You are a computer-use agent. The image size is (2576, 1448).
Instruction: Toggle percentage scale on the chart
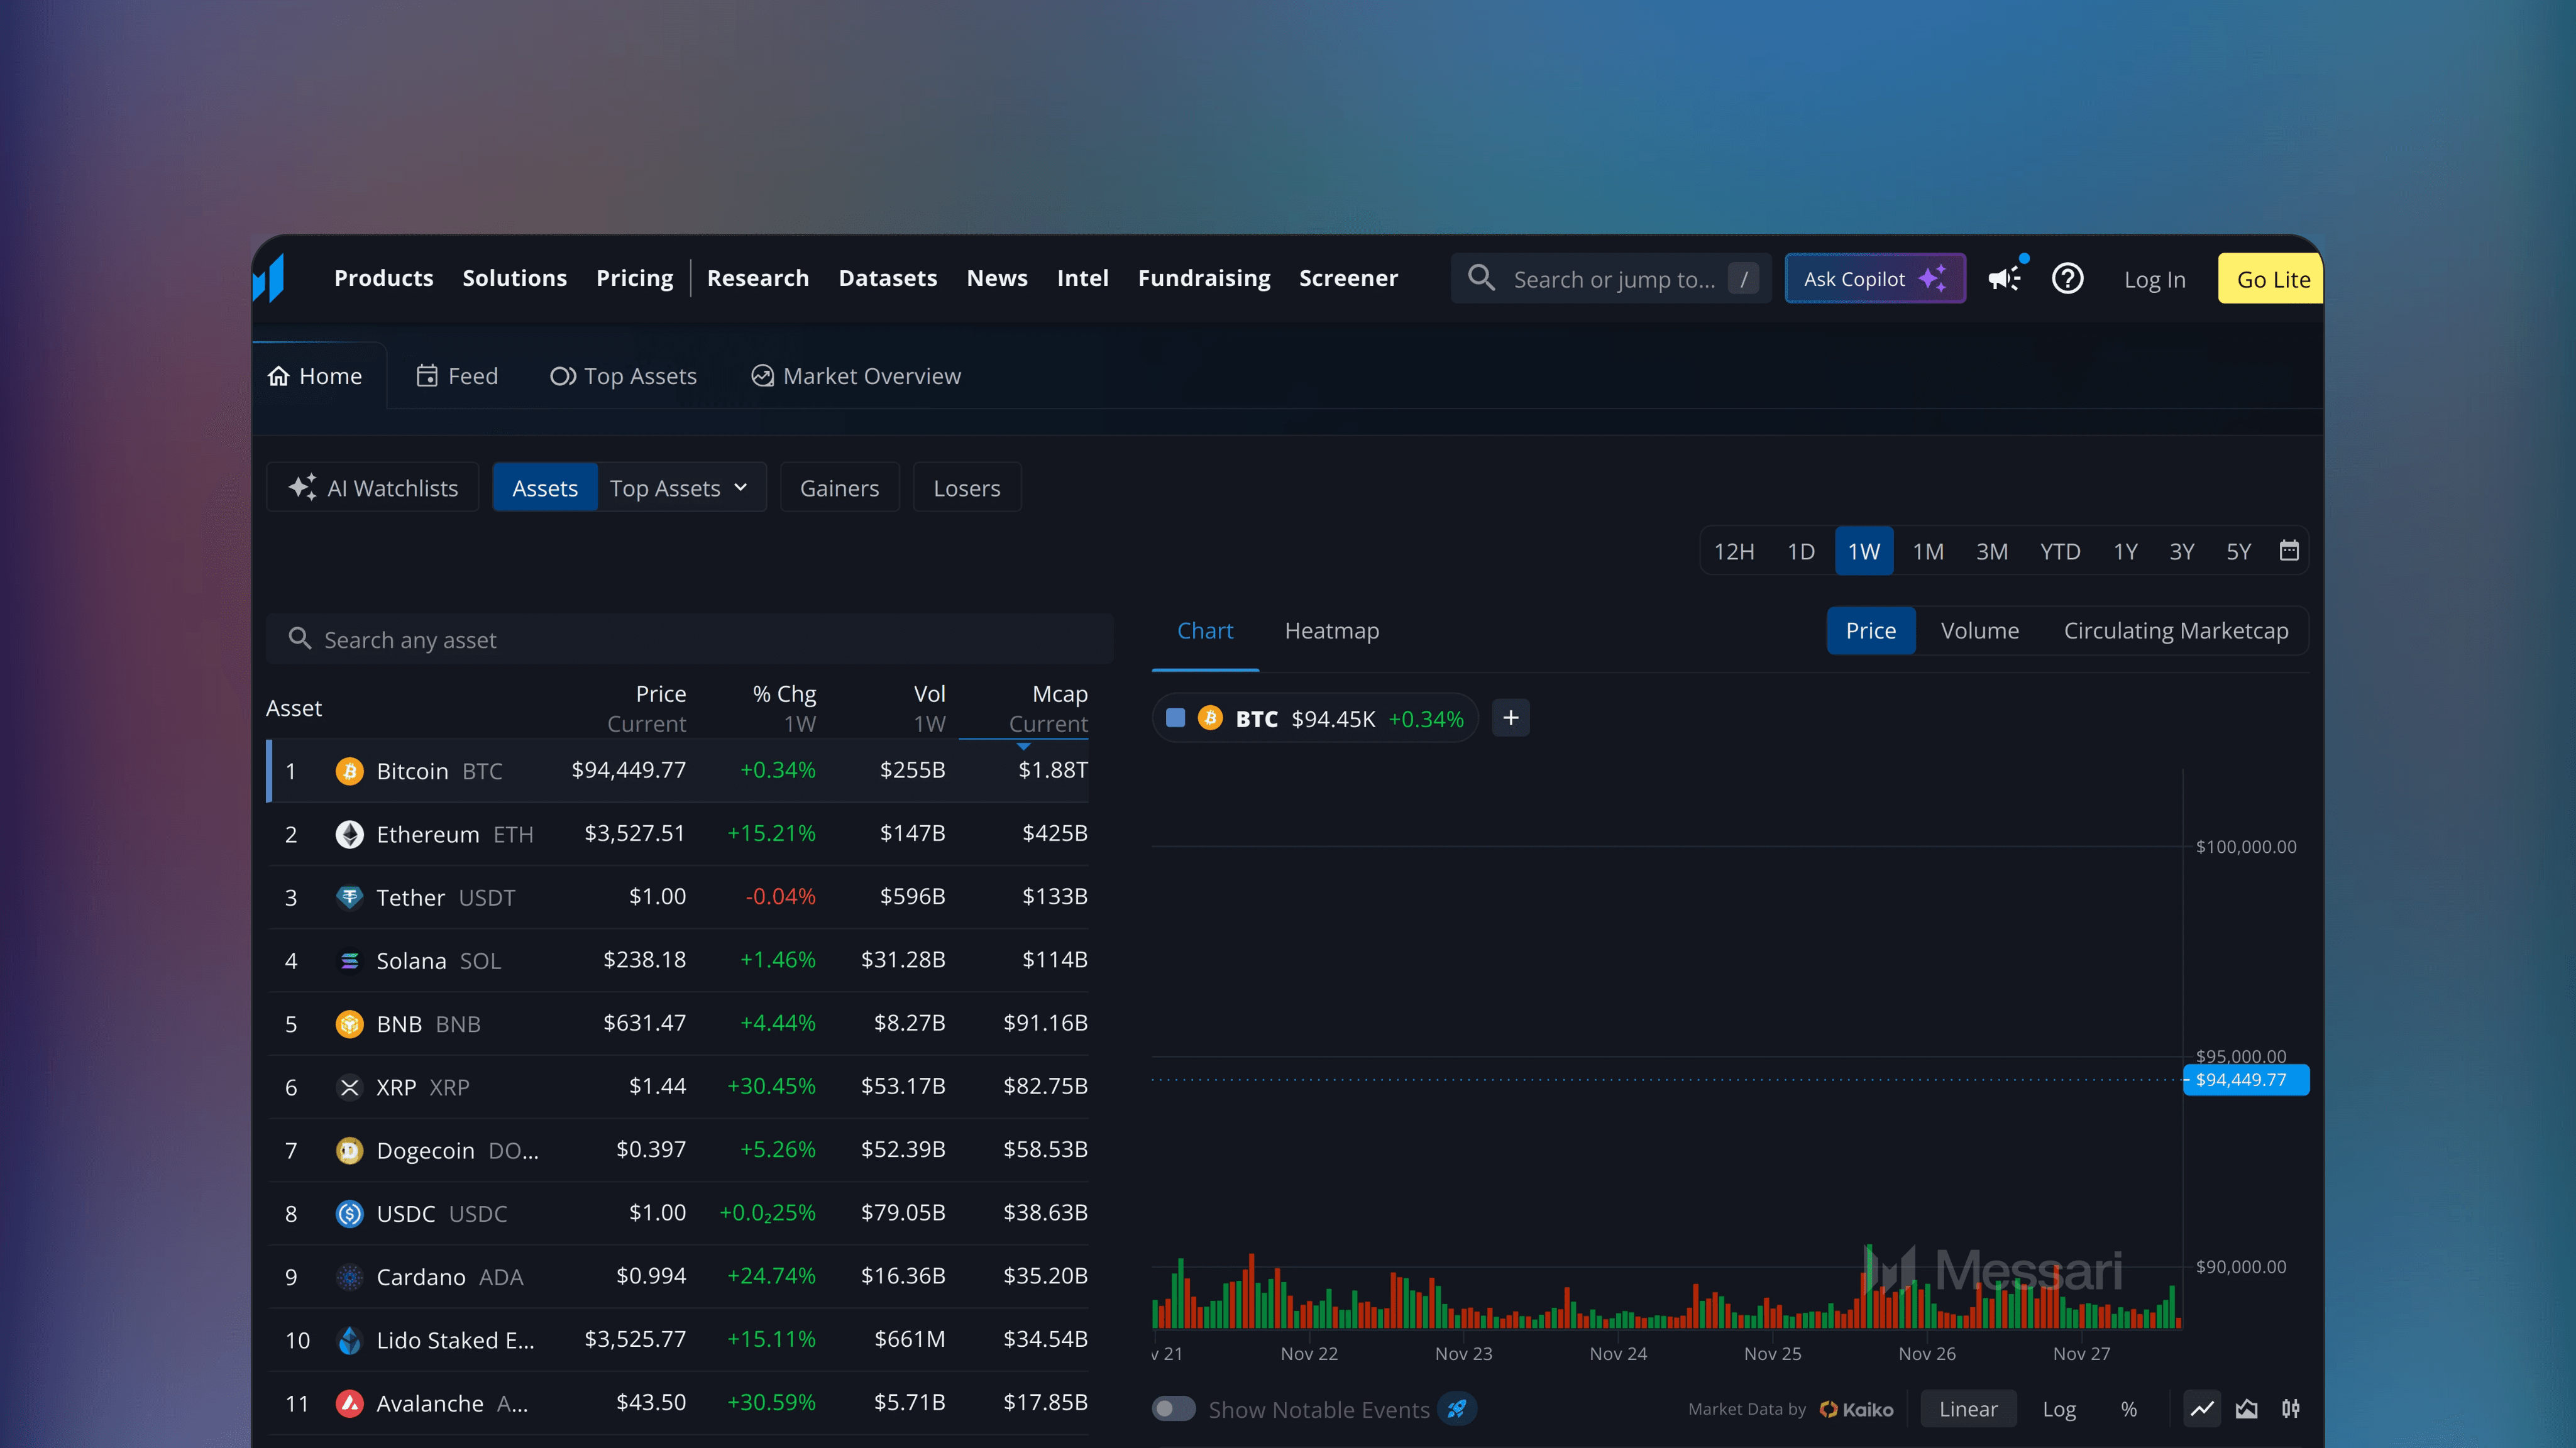[x=2128, y=1409]
